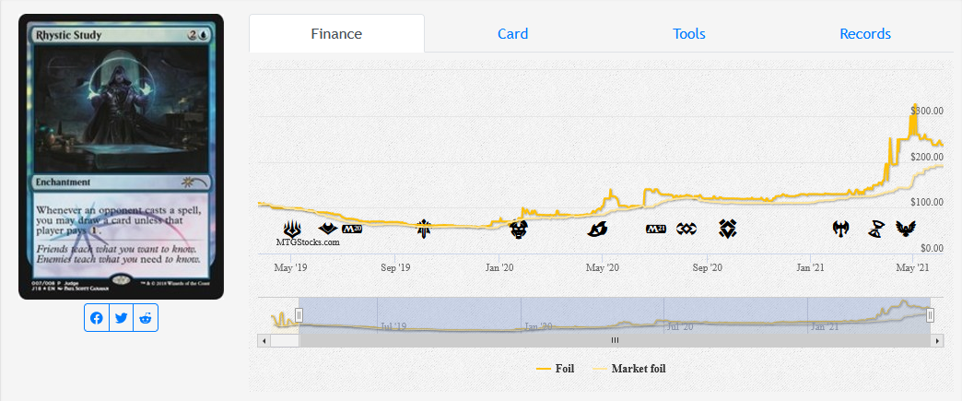Share card on Reddit
Screen dimensions: 962x401
click(146, 318)
